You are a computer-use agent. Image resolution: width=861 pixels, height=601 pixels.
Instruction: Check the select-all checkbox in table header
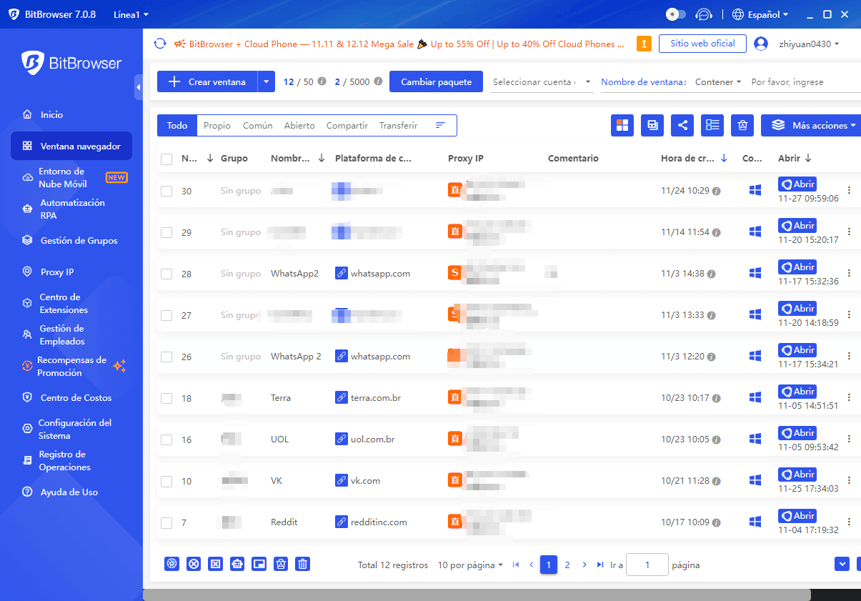tap(166, 158)
